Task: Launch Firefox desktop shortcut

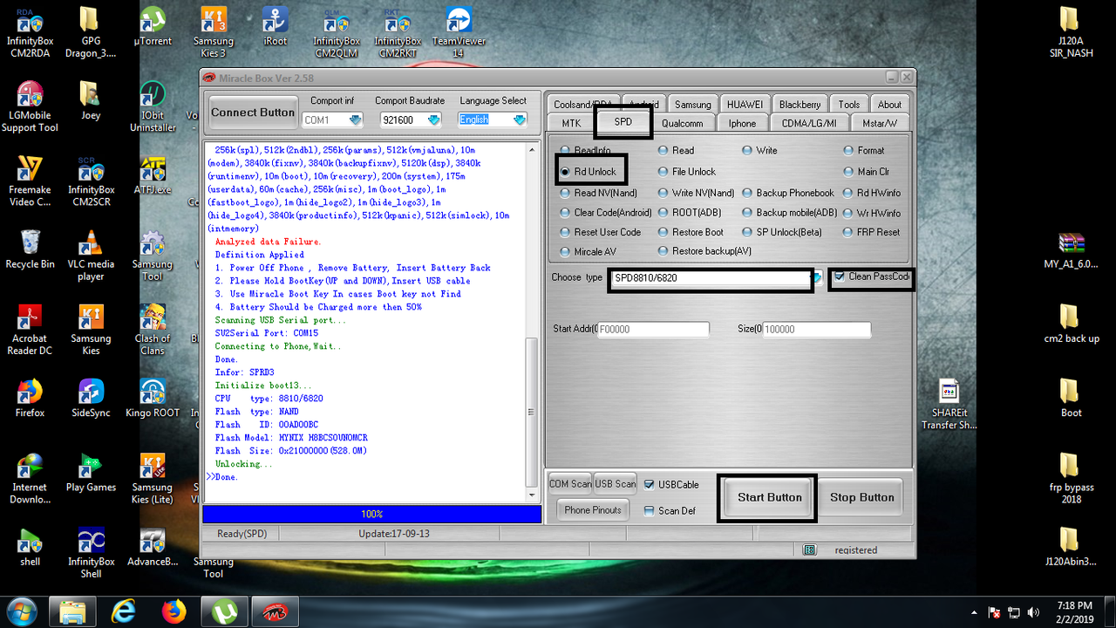Action: tap(30, 398)
